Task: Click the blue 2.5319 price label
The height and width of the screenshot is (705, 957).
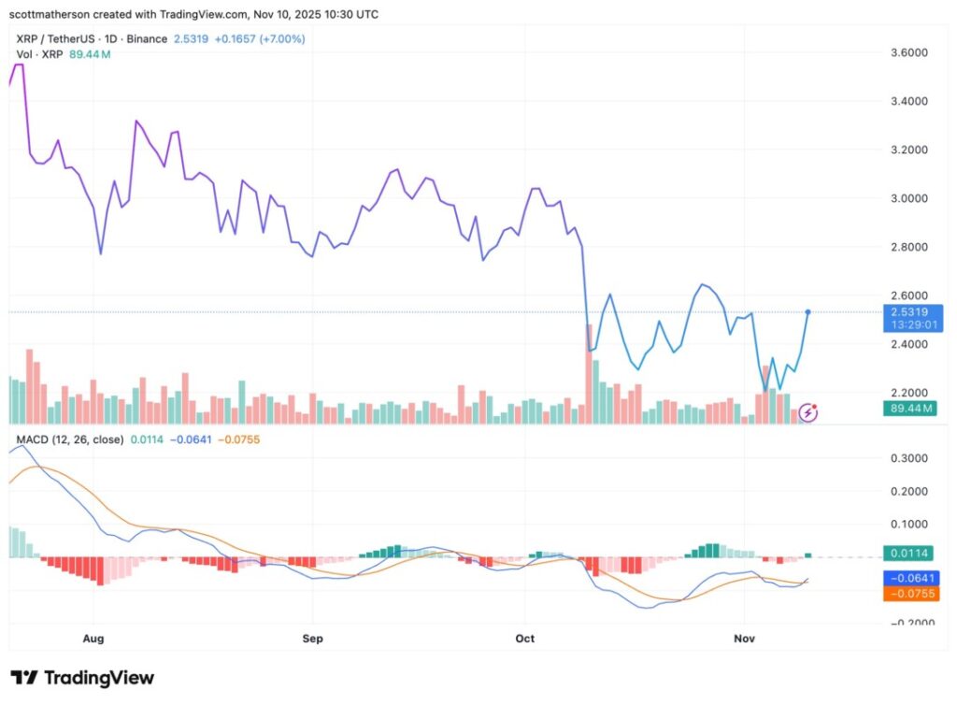Action: (912, 312)
